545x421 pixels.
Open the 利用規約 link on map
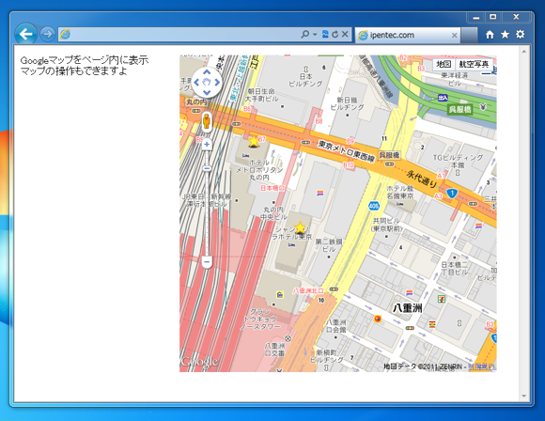tap(482, 366)
